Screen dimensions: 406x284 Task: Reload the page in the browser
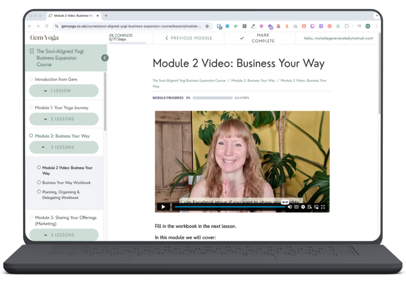point(47,26)
